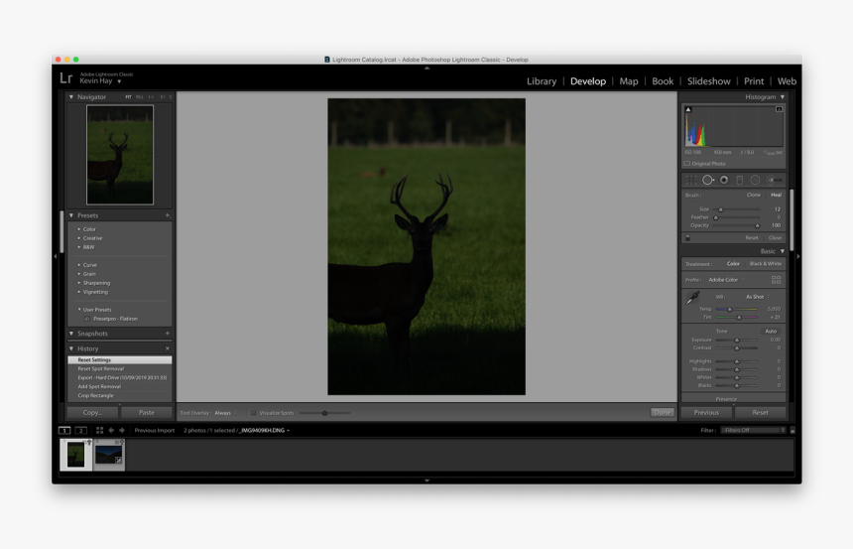Collapse the Navigator panel
Viewport: 853px width, 549px height.
(x=71, y=97)
